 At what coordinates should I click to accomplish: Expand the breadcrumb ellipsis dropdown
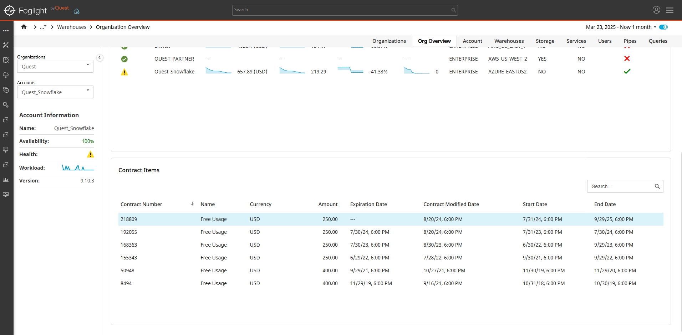click(43, 27)
